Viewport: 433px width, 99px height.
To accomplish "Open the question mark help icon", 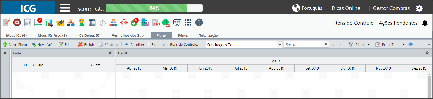I will pyautogui.click(x=199, y=23).
